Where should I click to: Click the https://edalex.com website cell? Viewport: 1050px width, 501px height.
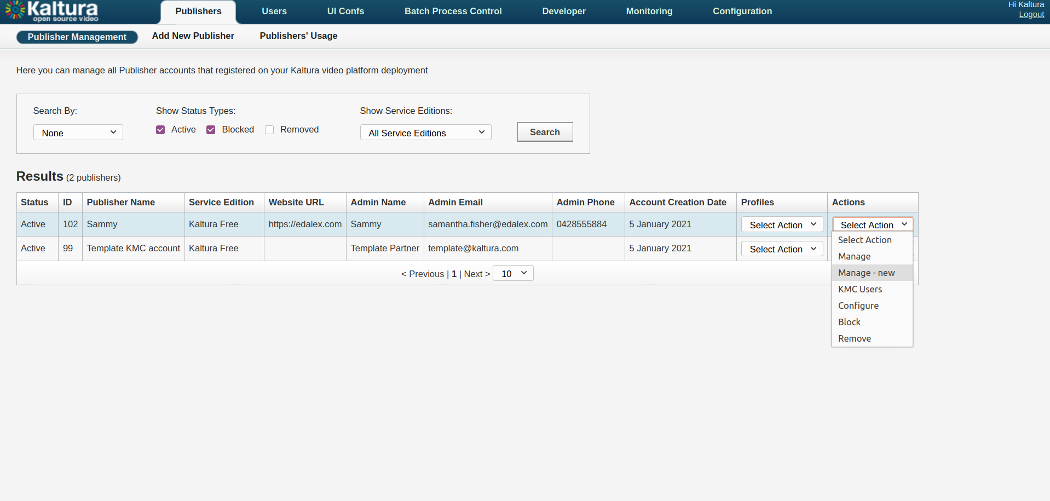tap(305, 224)
